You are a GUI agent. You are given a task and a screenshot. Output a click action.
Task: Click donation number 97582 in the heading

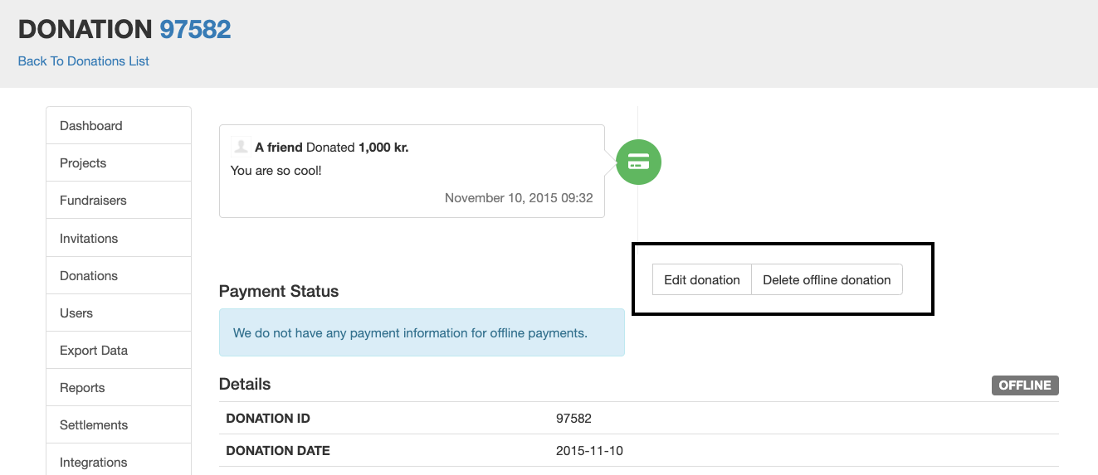(x=195, y=30)
